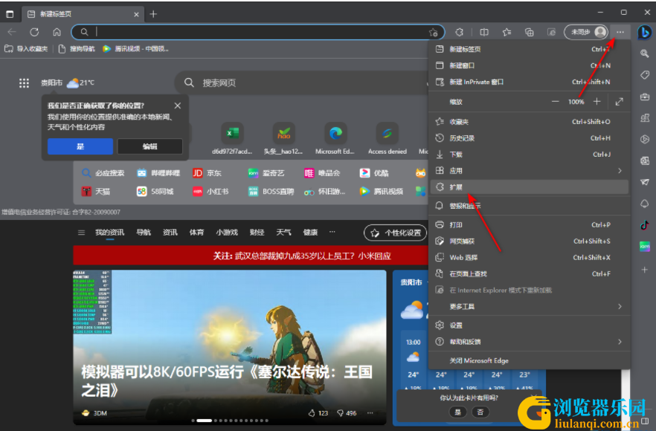Show more news categories after 健康

tap(332, 232)
